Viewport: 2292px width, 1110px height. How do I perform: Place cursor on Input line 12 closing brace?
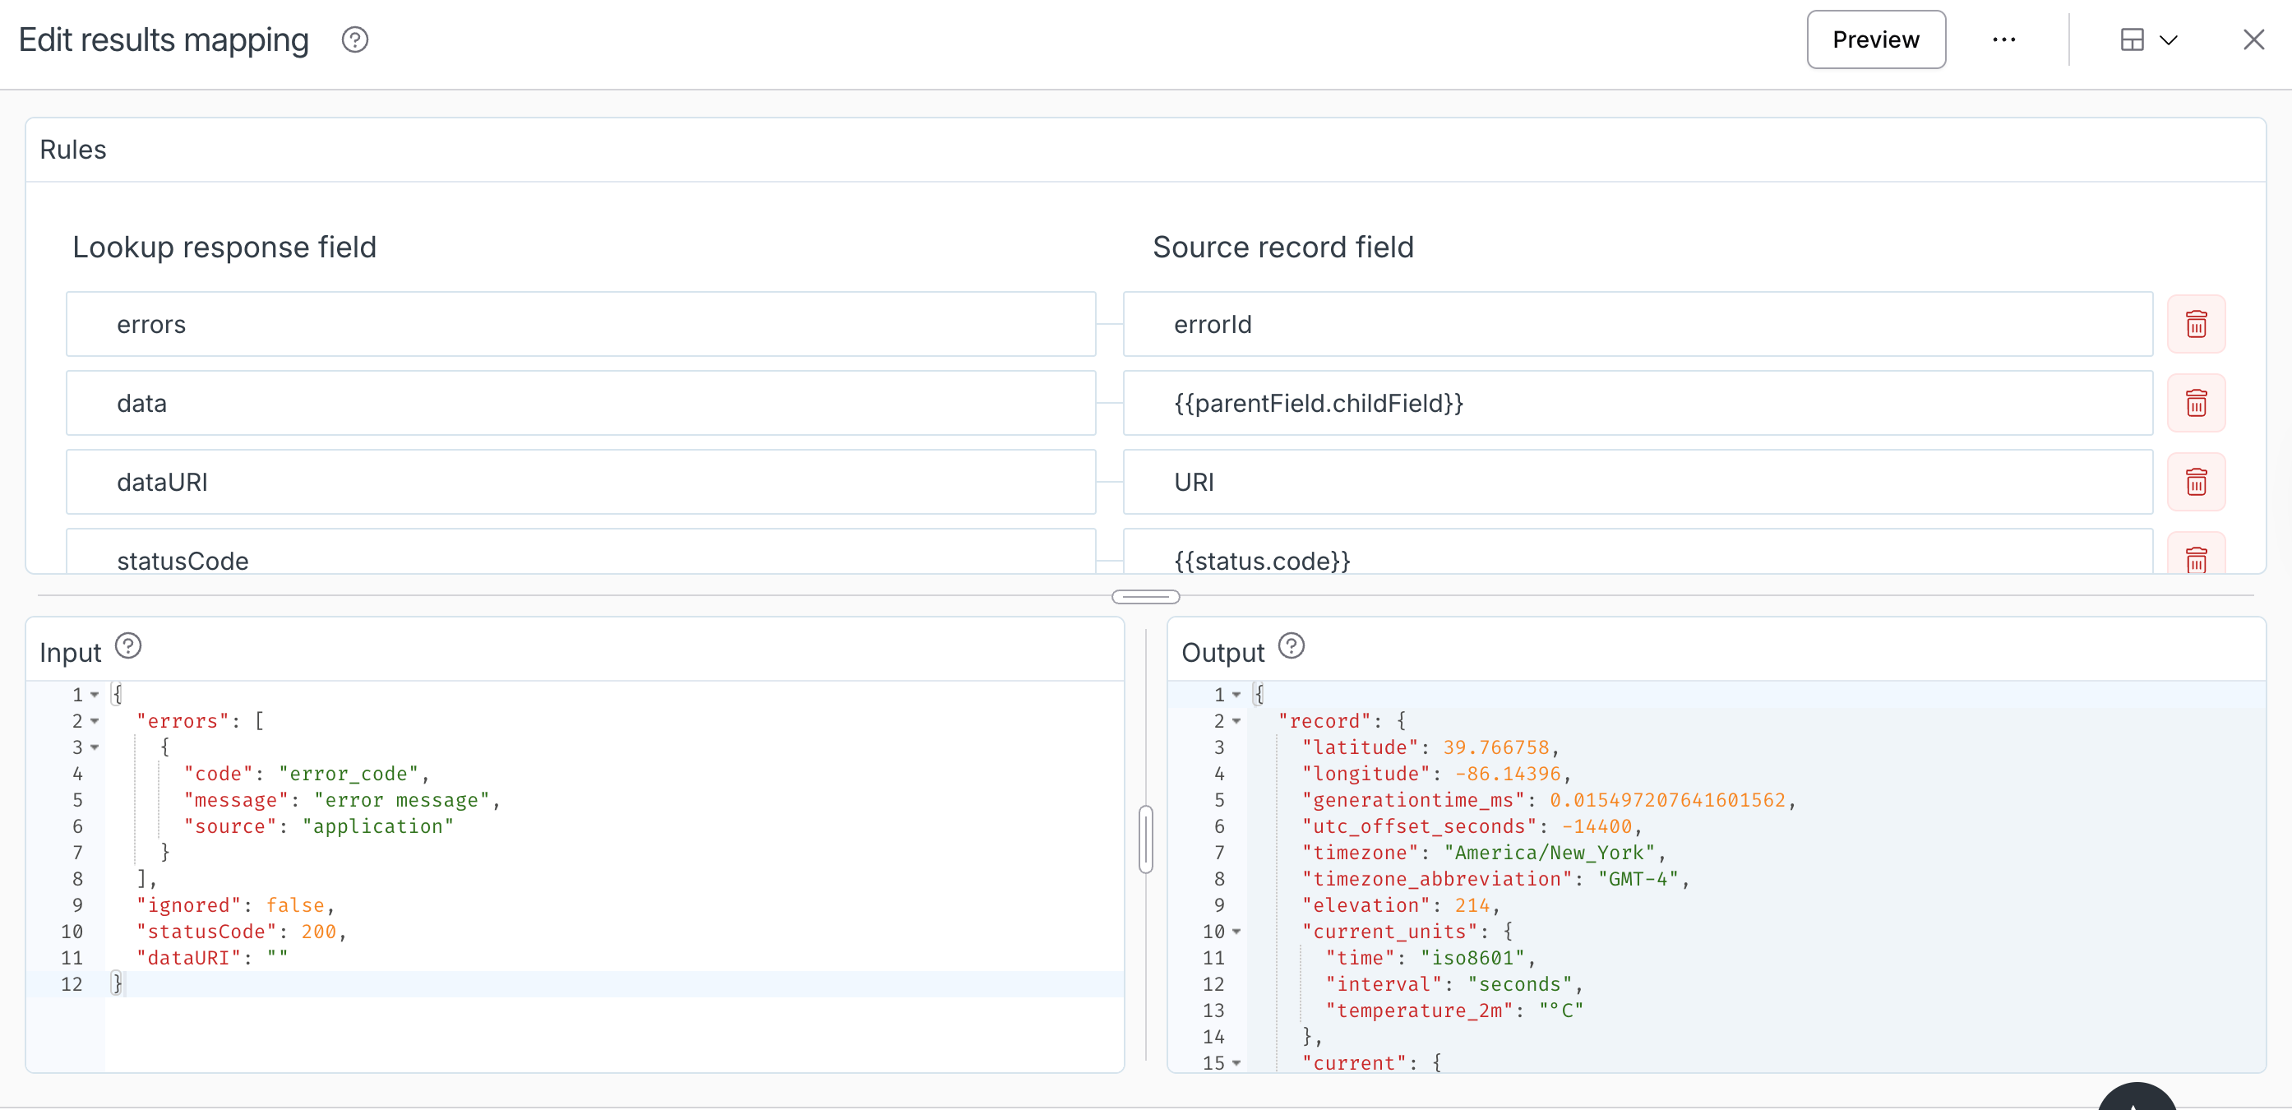tap(117, 984)
